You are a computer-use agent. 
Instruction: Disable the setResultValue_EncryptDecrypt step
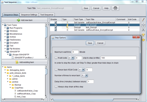click(x=56, y=30)
